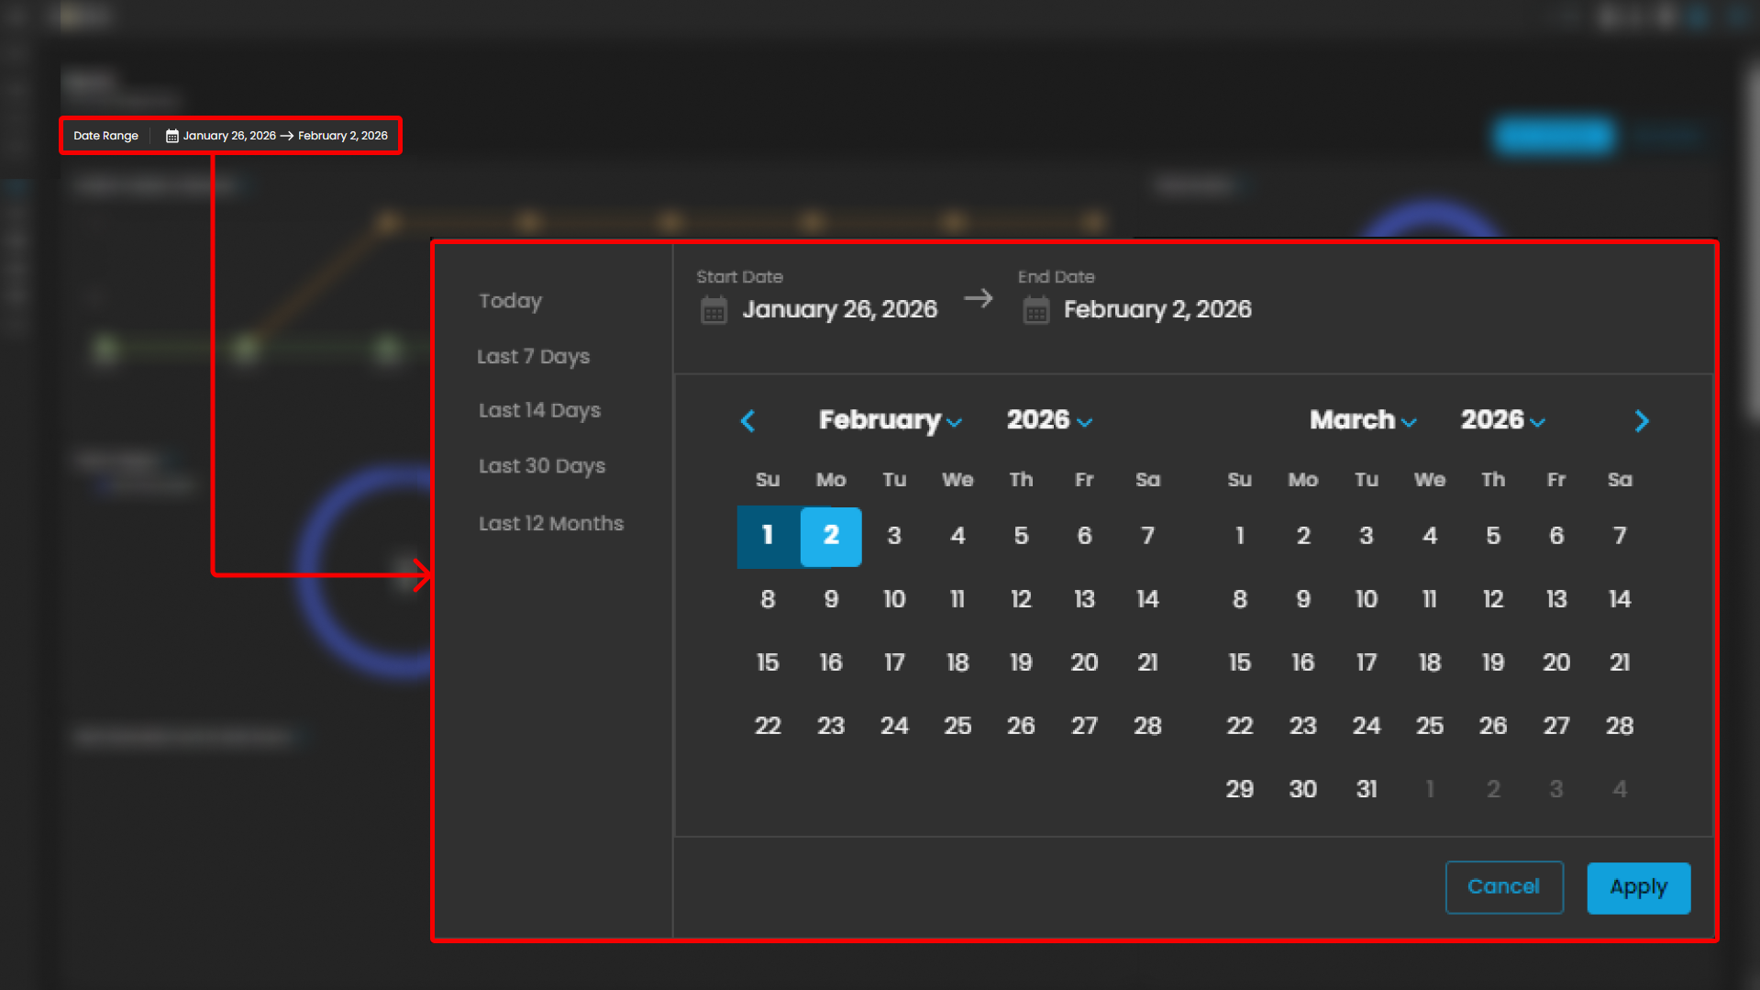The width and height of the screenshot is (1760, 990).
Task: Choose the Last 14 Days preset
Action: 539,410
